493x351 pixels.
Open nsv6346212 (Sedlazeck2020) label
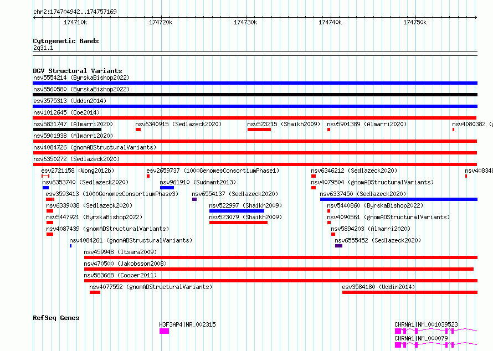point(354,171)
